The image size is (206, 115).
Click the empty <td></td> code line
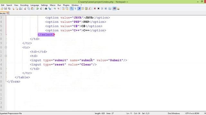tap(38, 52)
